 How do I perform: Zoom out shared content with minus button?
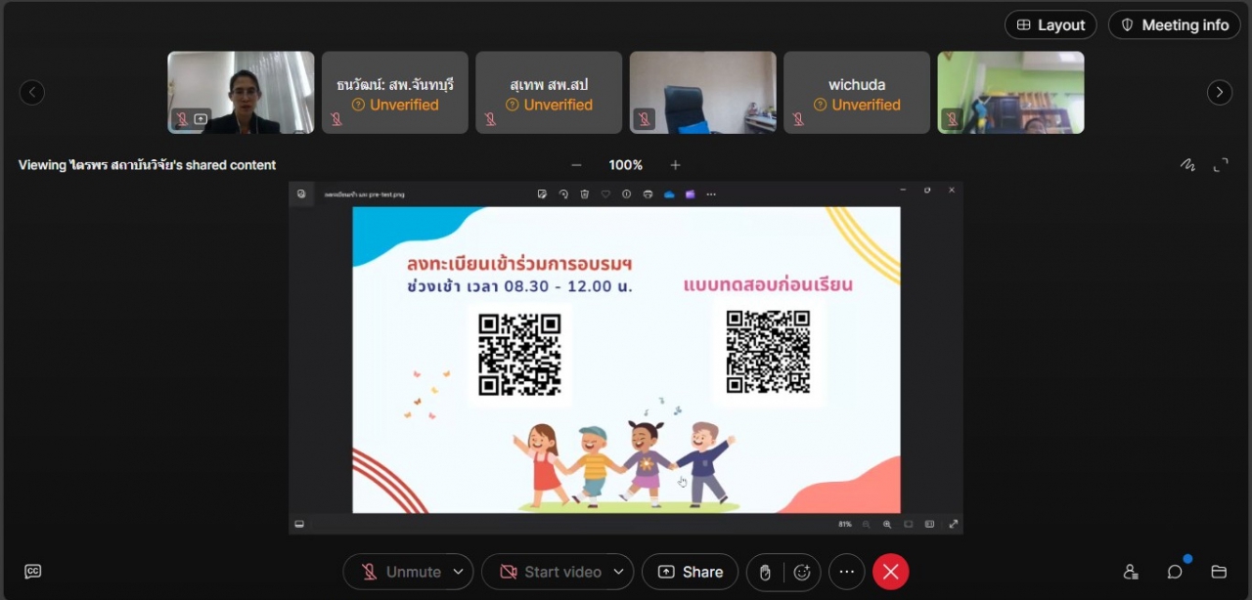pos(576,165)
